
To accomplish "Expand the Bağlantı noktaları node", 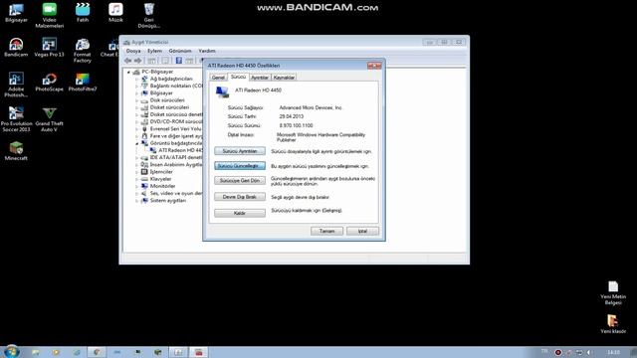I will (x=137, y=87).
